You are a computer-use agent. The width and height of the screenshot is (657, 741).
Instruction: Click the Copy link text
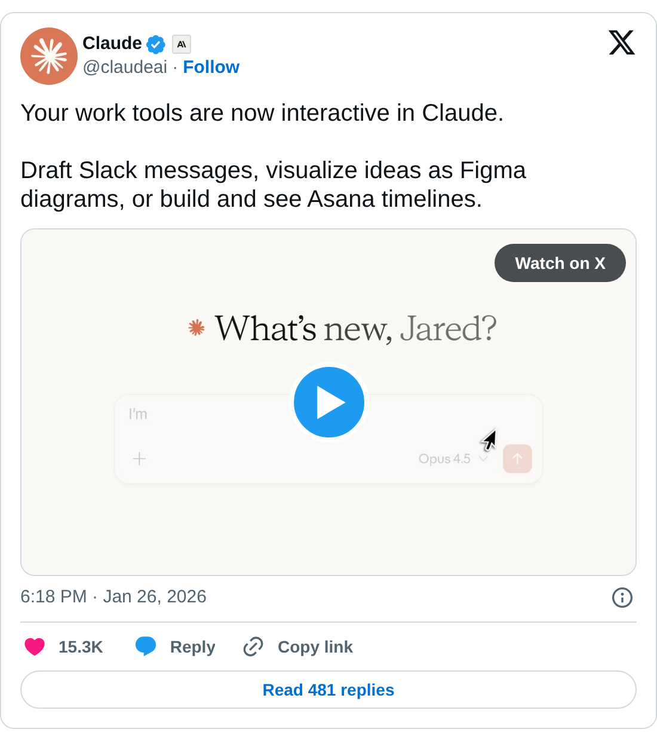[315, 647]
